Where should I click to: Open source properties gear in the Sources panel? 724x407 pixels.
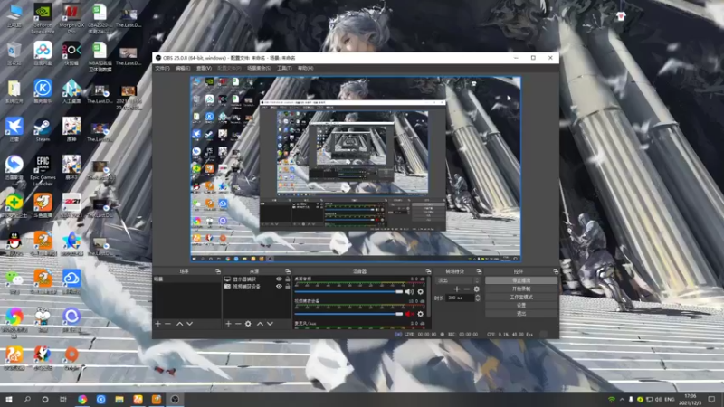(x=248, y=324)
